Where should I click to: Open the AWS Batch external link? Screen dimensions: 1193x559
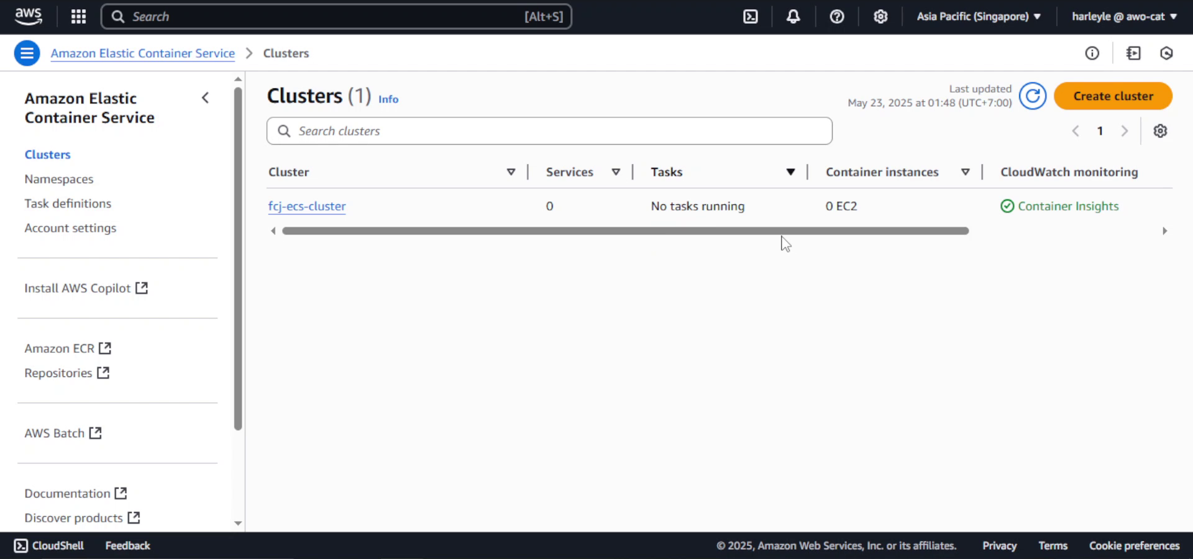pyautogui.click(x=63, y=434)
